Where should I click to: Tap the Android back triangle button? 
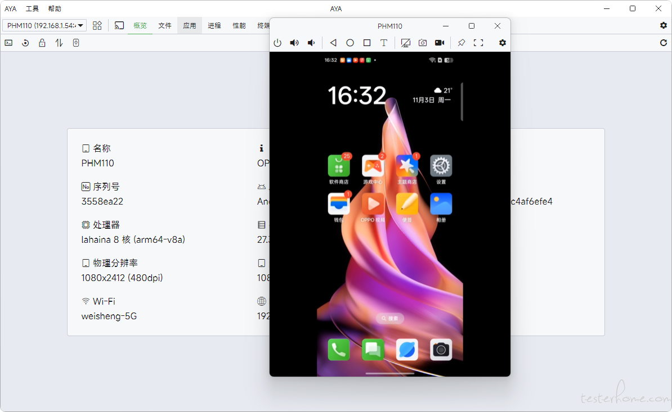click(333, 43)
